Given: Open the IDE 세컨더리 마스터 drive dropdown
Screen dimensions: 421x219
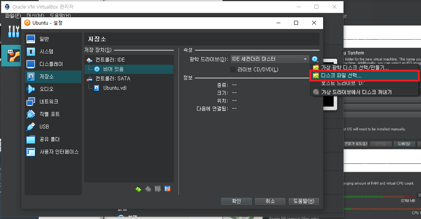Looking at the screenshot, I should (x=269, y=59).
